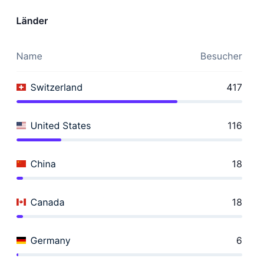
Task: Click the Switzerland flag icon
Action: [21, 87]
